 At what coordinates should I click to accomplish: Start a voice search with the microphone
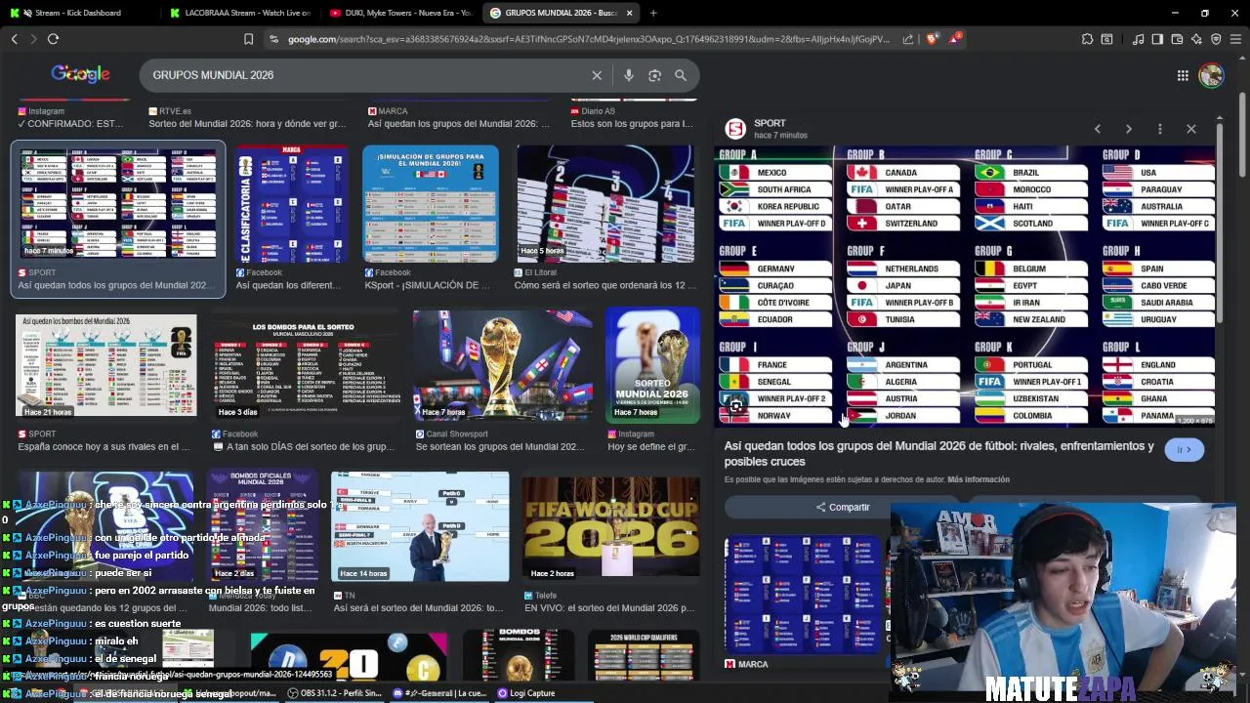[628, 75]
